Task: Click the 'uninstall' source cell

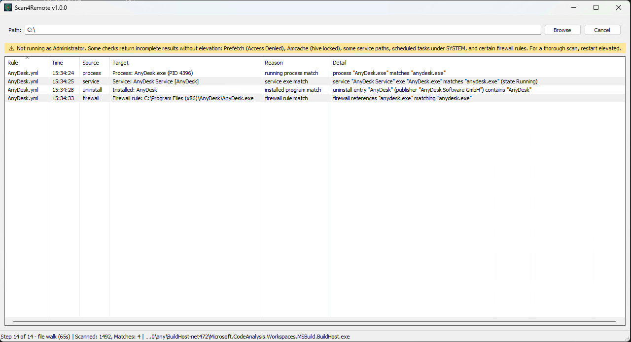Action: pos(92,90)
